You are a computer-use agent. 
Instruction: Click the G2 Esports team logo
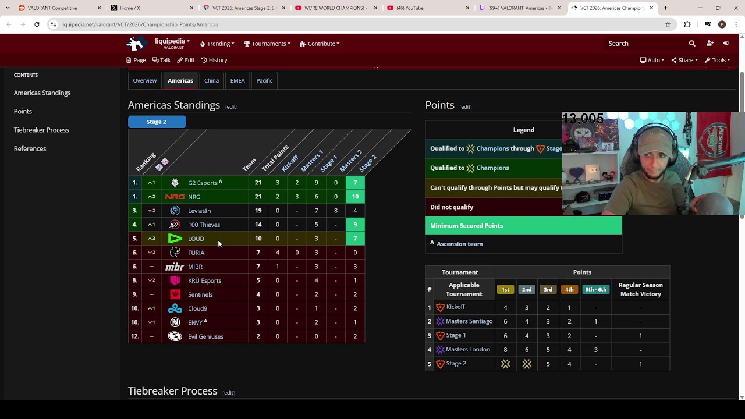(175, 183)
